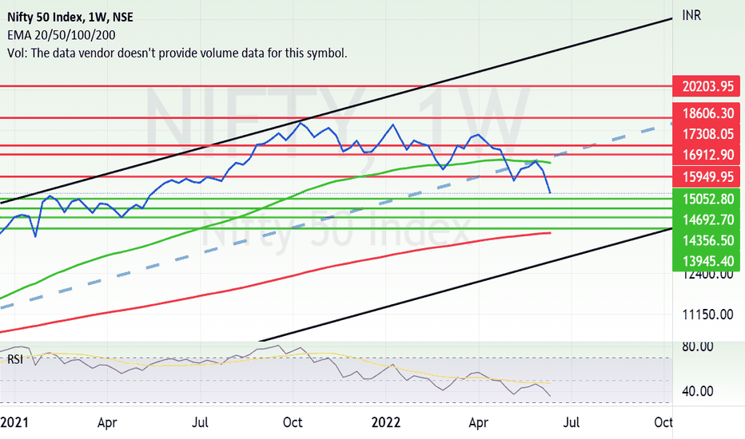Select the 20203.95 red price label
Image resolution: width=745 pixels, height=439 pixels.
pos(707,86)
